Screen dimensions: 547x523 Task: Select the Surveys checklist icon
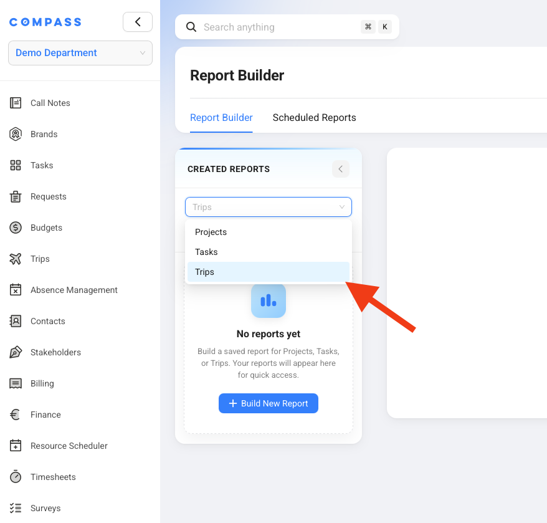point(16,508)
